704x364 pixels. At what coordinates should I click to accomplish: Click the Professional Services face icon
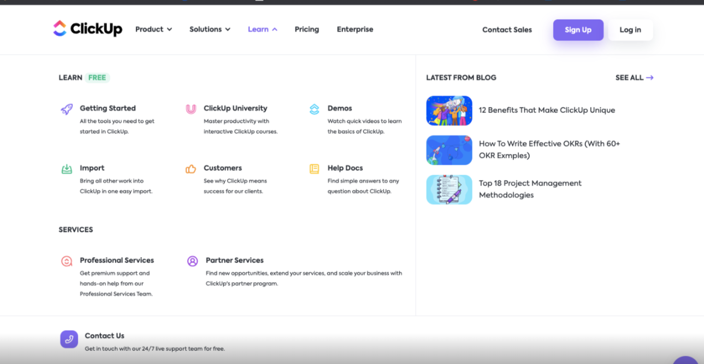pos(67,261)
